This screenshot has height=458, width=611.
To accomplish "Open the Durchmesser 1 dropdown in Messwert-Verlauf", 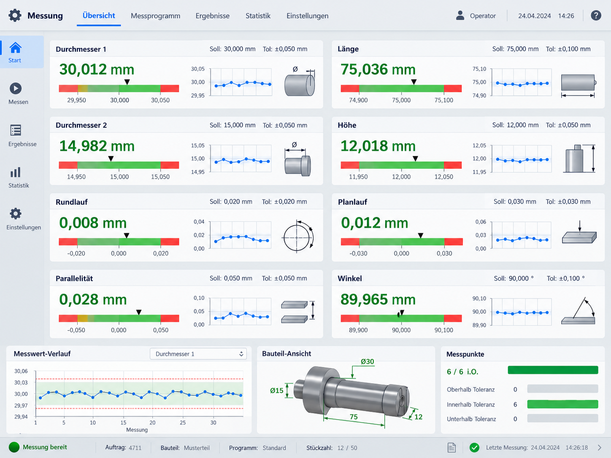I will click(198, 354).
